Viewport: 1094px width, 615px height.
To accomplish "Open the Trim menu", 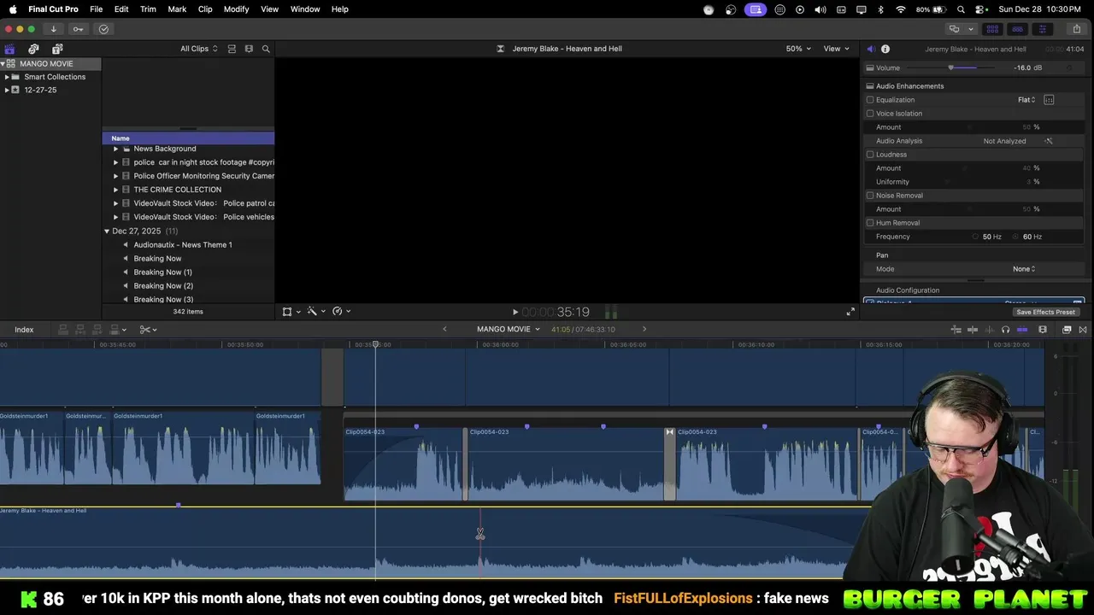I will tap(148, 9).
